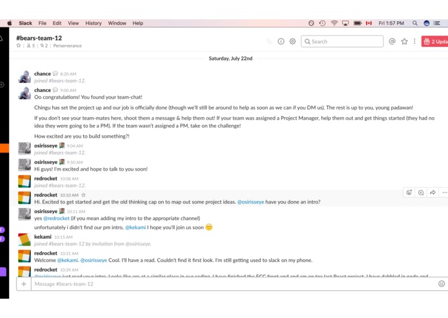Click the redrocket username at 10:31 AM
This screenshot has height=318, width=448.
point(46,253)
